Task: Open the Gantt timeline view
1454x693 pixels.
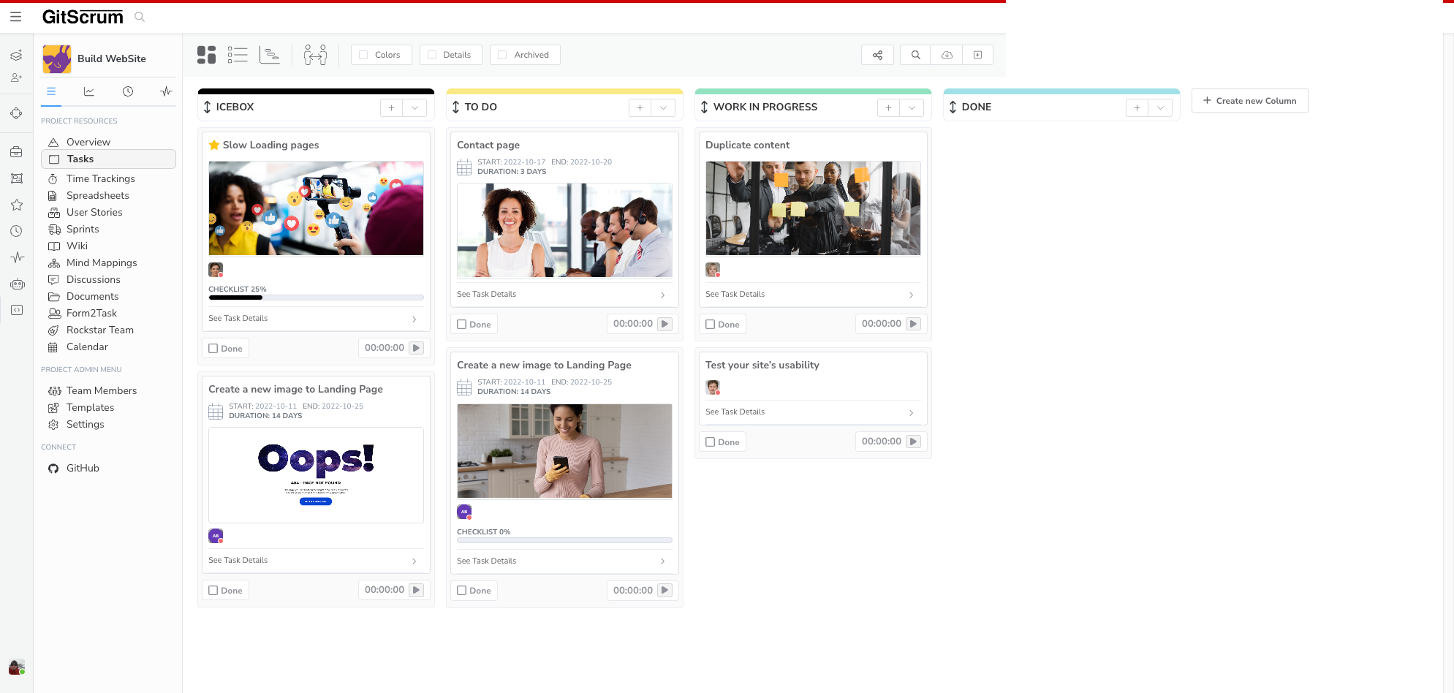Action: [x=270, y=54]
